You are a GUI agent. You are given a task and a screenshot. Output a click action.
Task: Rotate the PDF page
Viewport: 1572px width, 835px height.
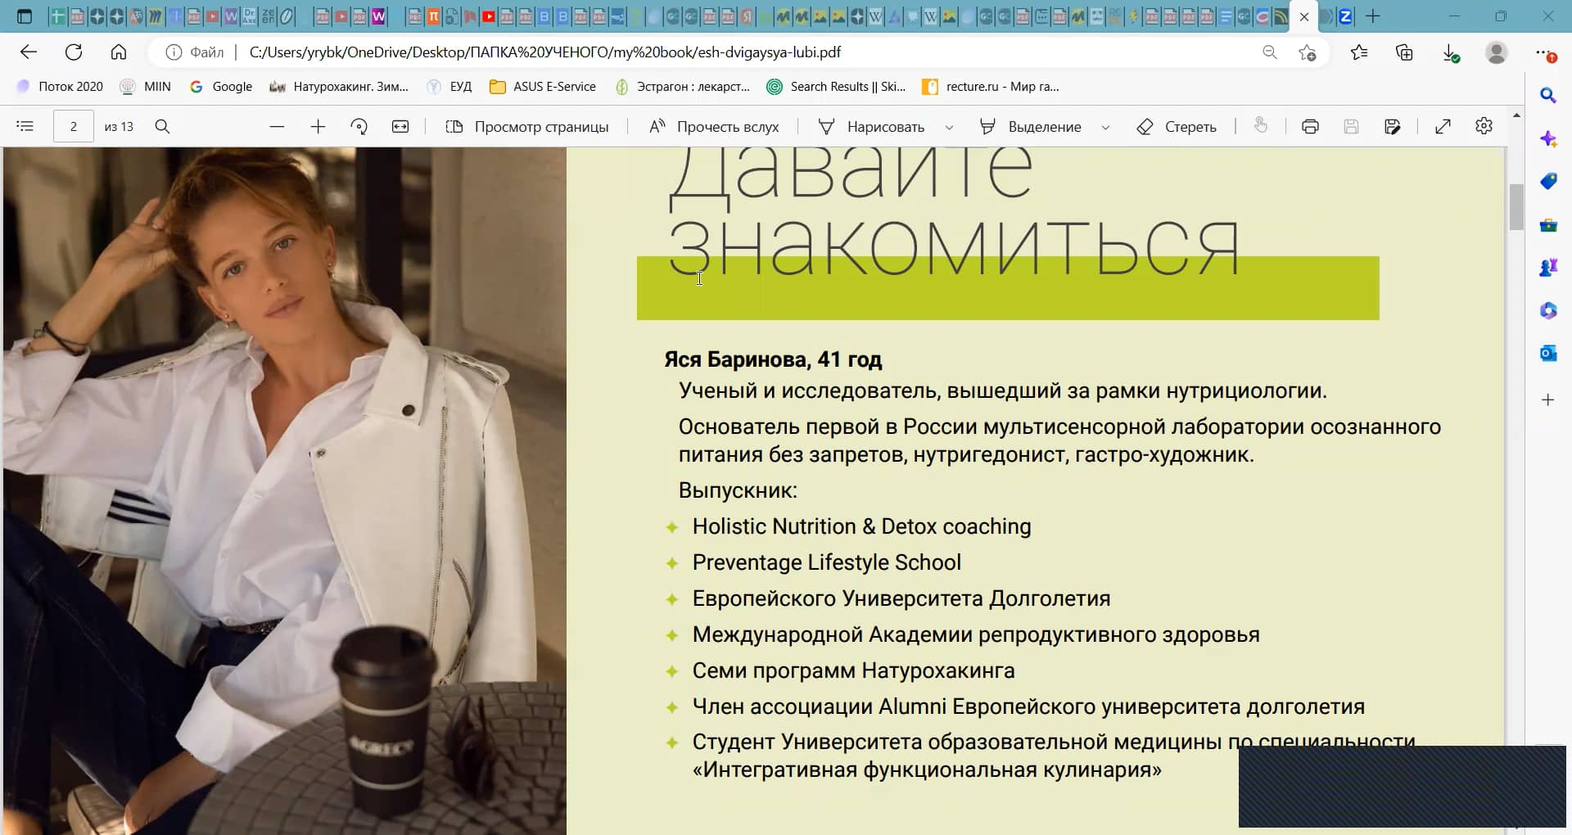coord(359,127)
